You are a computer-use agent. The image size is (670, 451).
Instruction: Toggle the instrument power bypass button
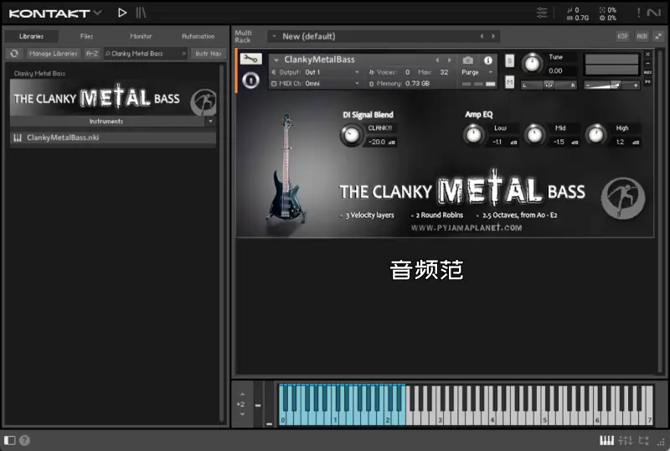[250, 80]
